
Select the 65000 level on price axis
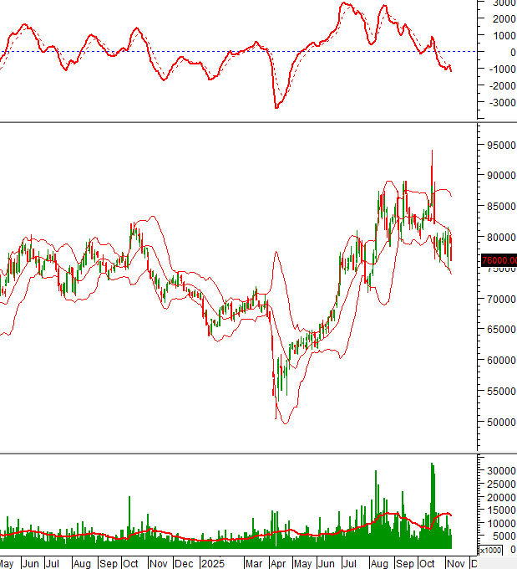click(499, 330)
